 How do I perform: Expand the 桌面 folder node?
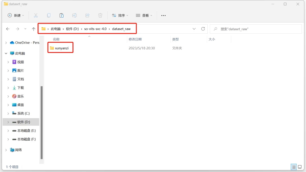point(8,105)
